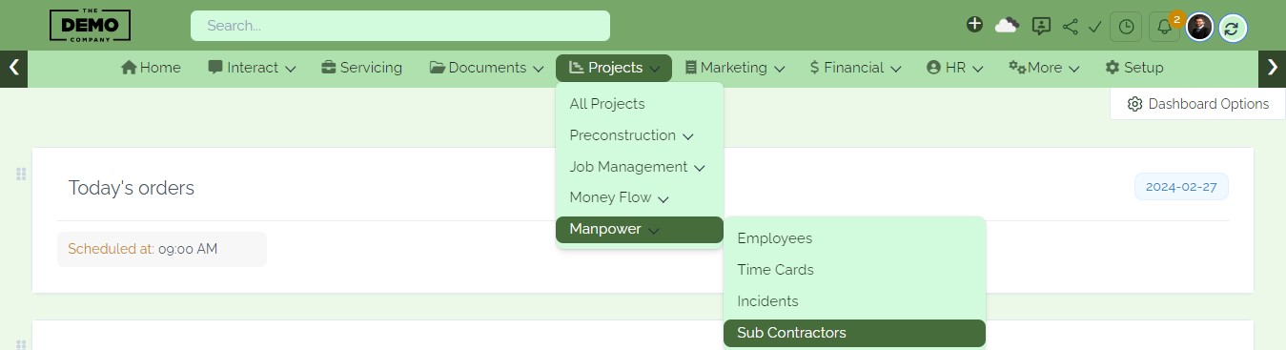This screenshot has width=1286, height=350.
Task: Click the plus add-new icon
Action: pos(974,25)
